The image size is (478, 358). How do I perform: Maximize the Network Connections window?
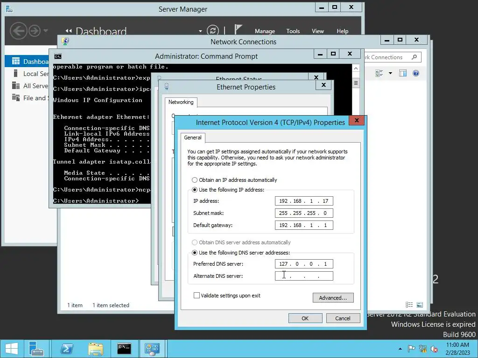click(x=400, y=40)
